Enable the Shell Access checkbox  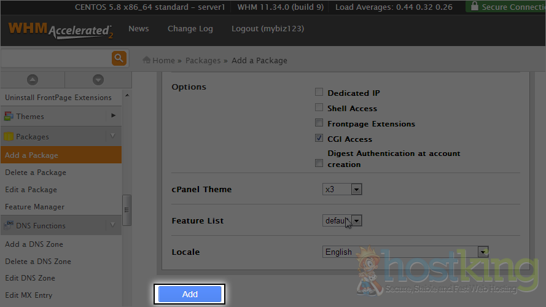coord(319,108)
